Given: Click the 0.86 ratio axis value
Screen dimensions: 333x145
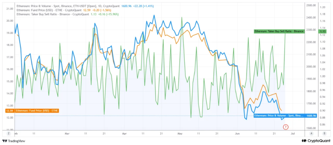Looking at the screenshot, I should click(322, 125).
